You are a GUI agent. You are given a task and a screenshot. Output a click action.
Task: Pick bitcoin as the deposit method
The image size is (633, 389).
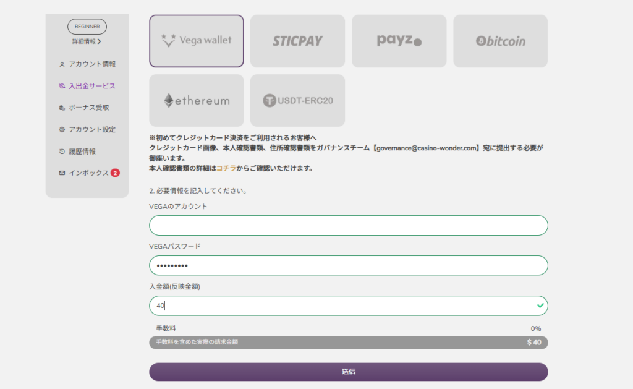(x=500, y=41)
